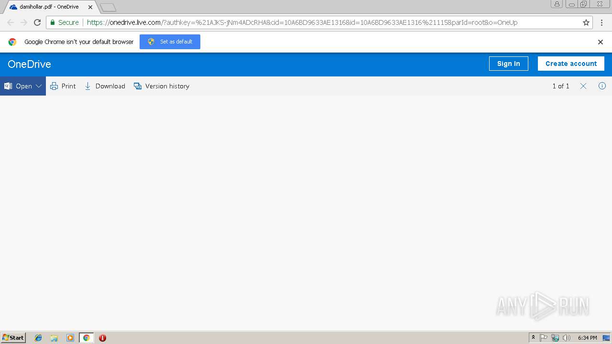
Task: Click Create account button
Action: 571,64
